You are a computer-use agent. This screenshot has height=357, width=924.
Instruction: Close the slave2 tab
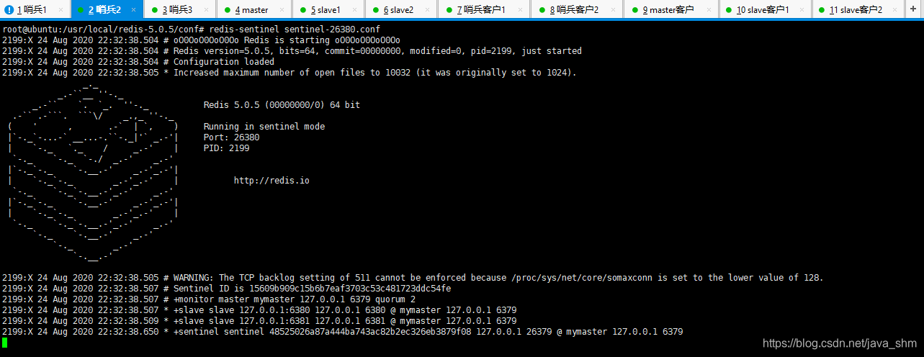[429, 10]
